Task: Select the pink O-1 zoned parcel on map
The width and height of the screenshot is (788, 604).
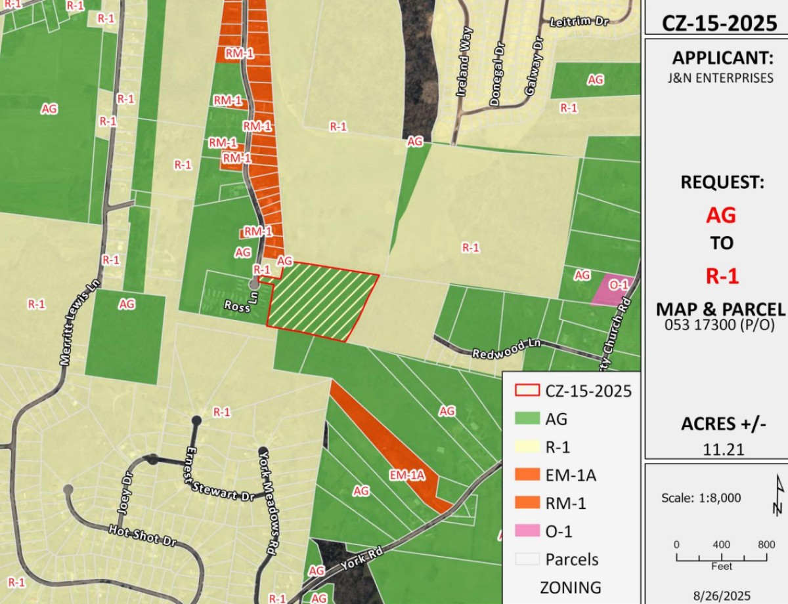Action: tap(613, 290)
